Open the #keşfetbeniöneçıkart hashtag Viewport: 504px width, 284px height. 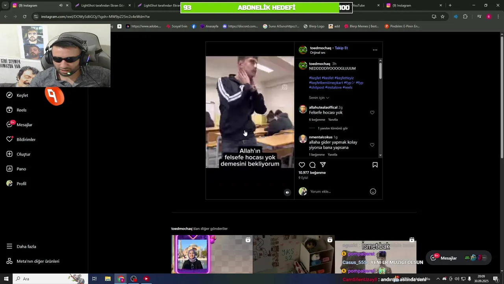[x=326, y=83]
